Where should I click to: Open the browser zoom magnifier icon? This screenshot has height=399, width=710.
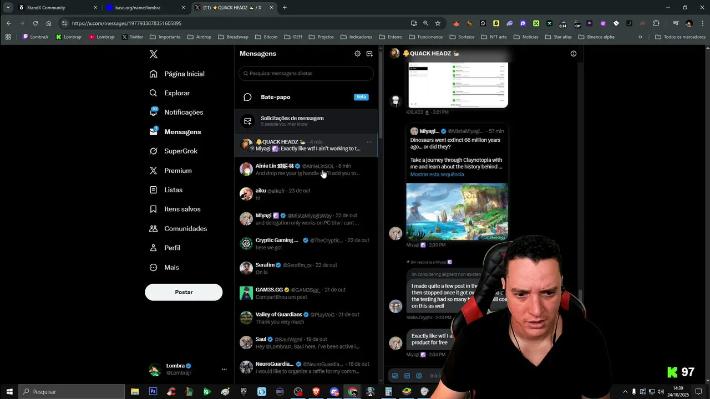[x=425, y=23]
